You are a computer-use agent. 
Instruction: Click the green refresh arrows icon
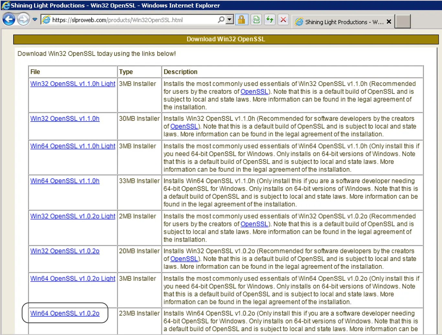point(270,20)
